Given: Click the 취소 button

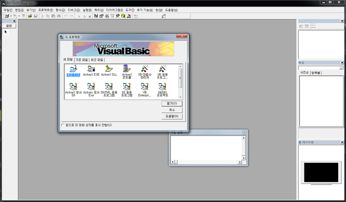Looking at the screenshot, I should coord(172,110).
